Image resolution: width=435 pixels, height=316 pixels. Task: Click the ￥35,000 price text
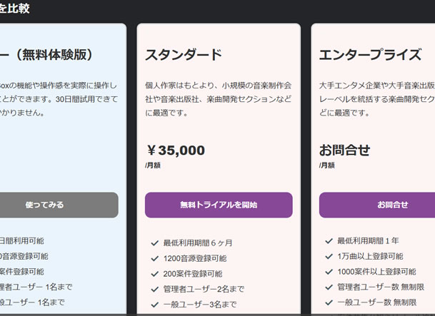tap(175, 151)
